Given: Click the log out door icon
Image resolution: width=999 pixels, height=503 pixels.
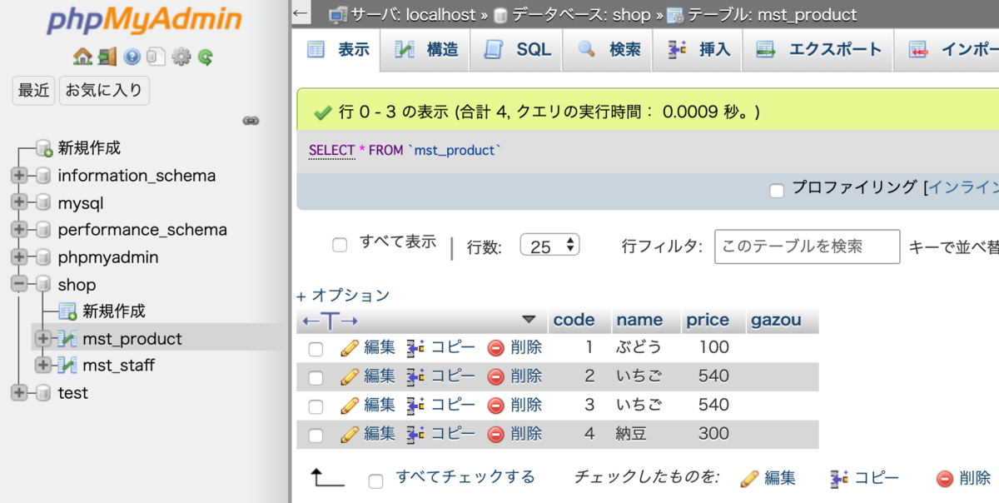Looking at the screenshot, I should 107,57.
